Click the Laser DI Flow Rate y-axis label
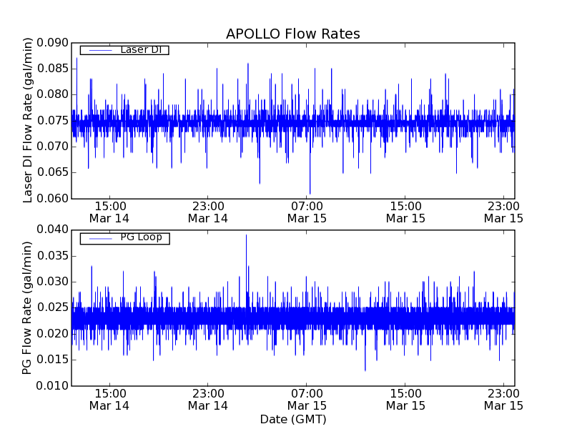 pos(29,120)
